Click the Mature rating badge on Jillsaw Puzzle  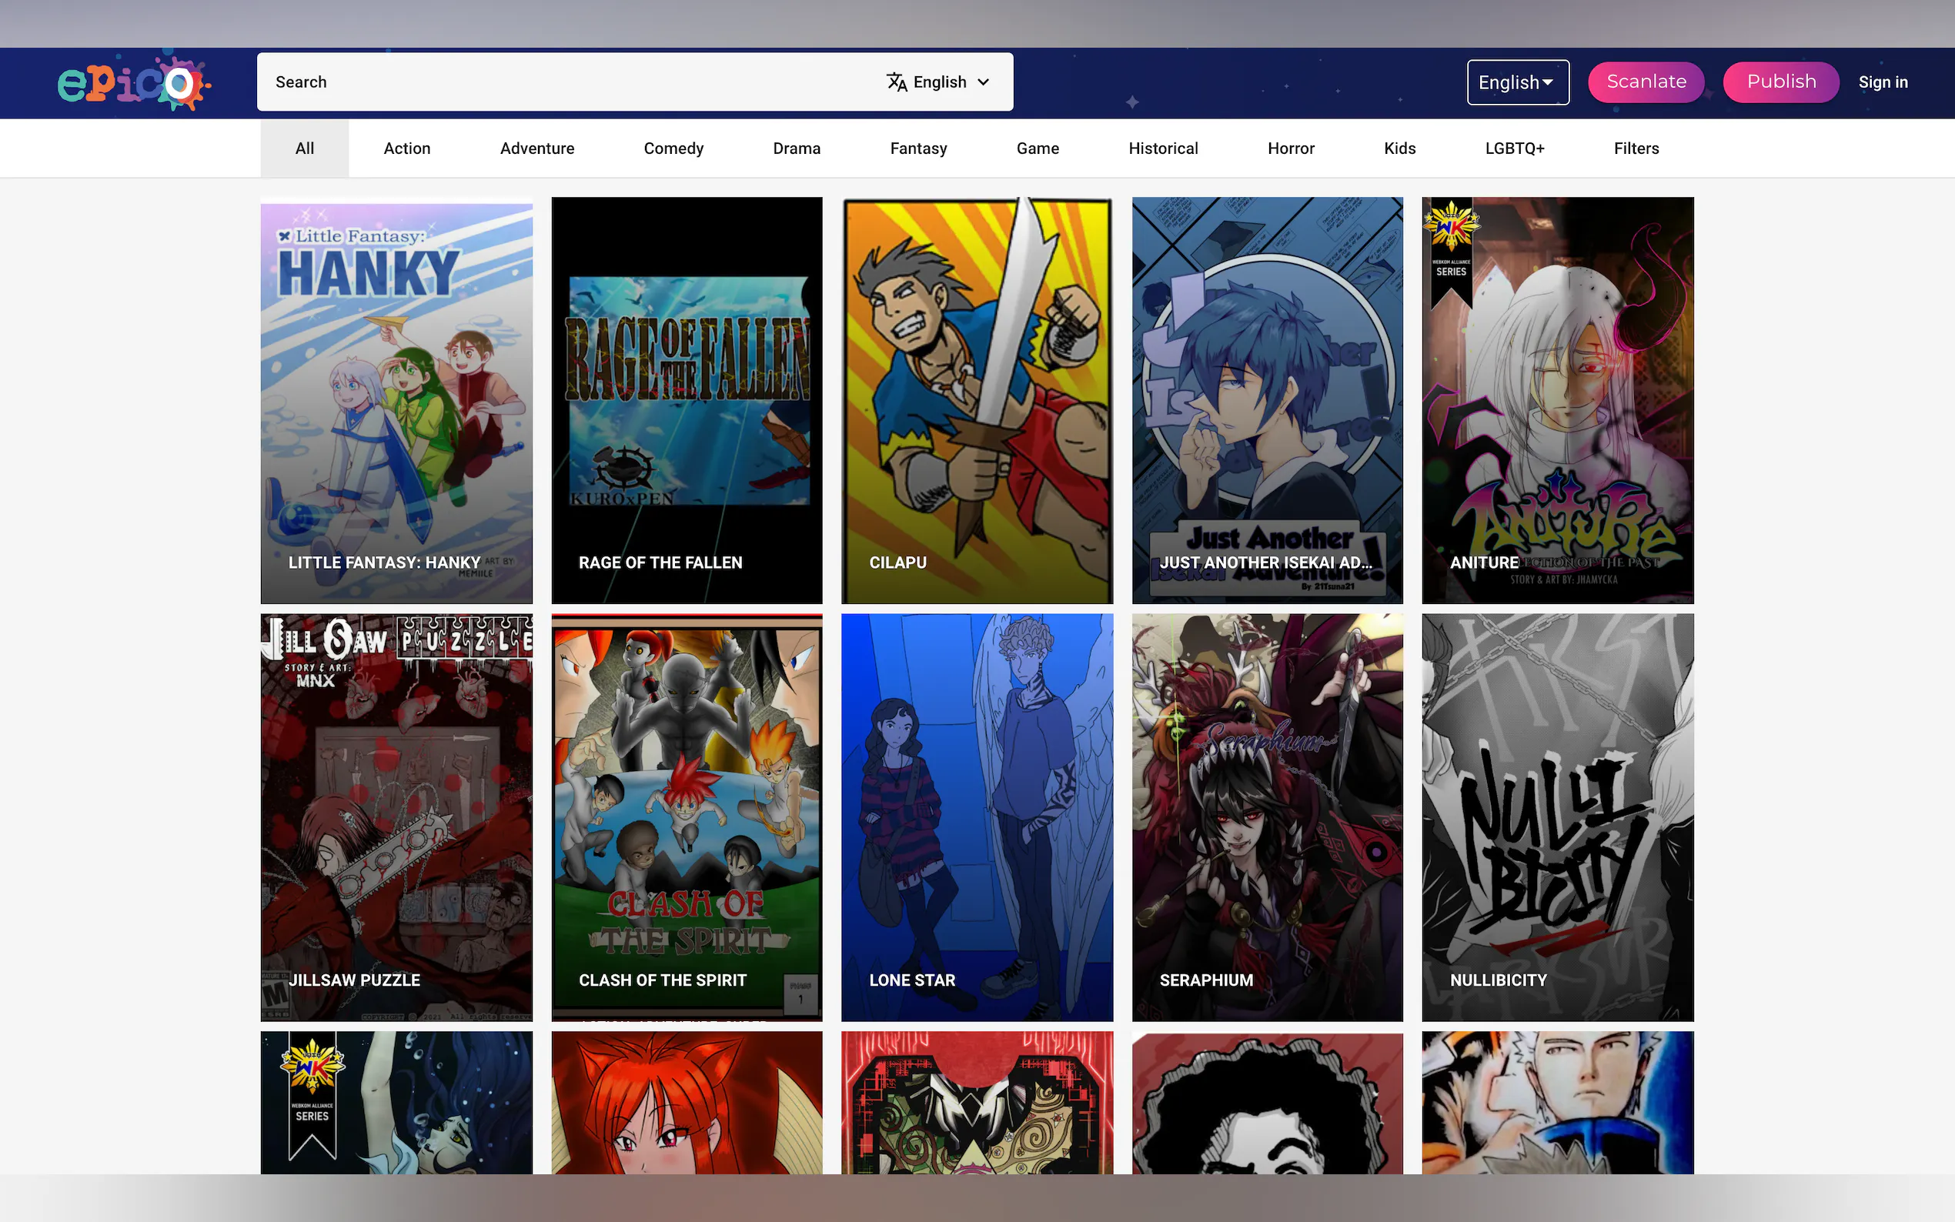[x=274, y=996]
